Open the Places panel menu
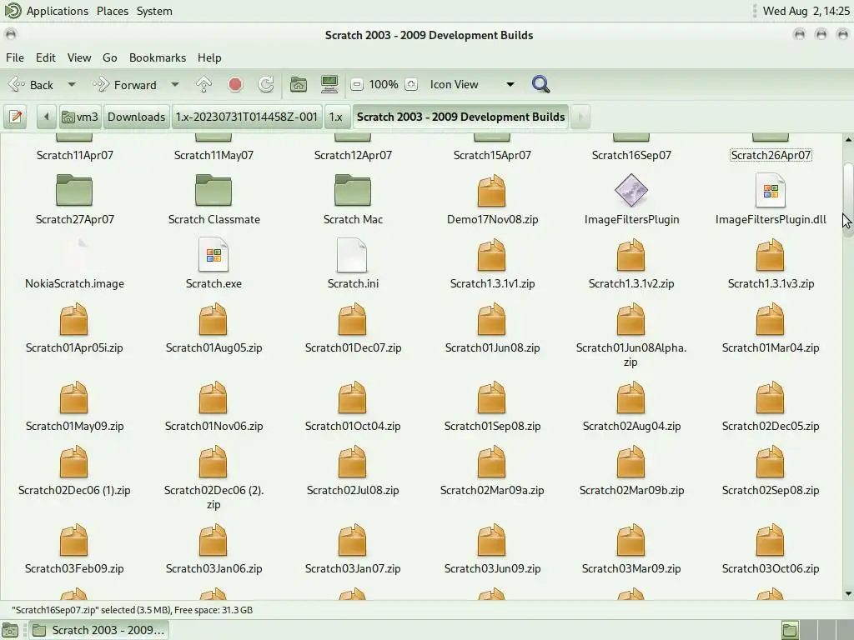Viewport: 854px width, 640px height. (113, 11)
